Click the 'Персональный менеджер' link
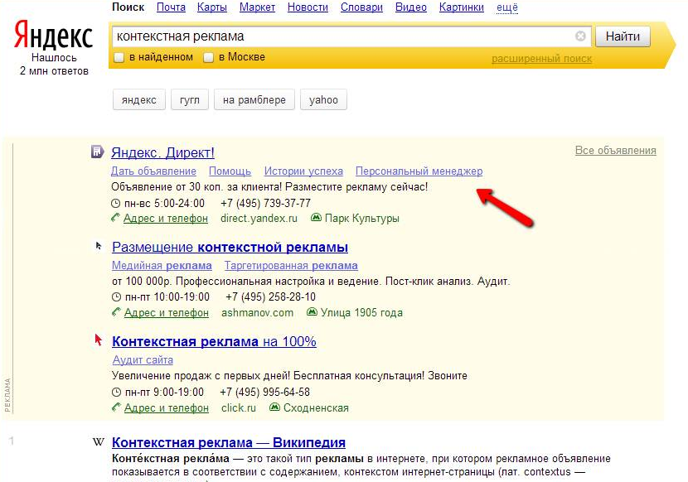This screenshot has height=482, width=688. (419, 171)
